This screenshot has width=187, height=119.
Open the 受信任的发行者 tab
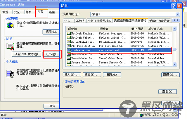(159, 21)
